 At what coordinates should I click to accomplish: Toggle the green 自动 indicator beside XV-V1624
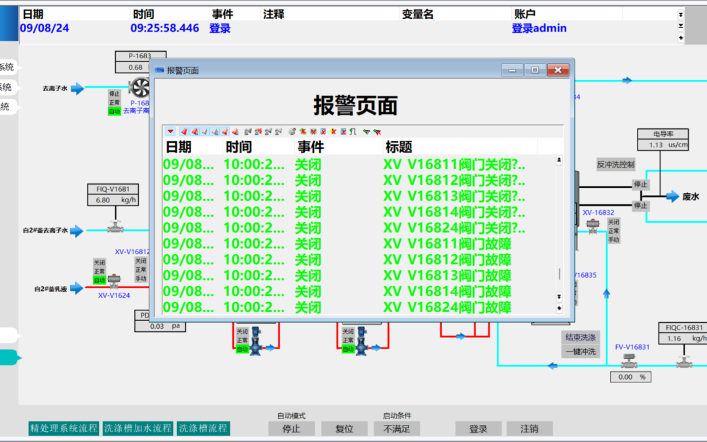coord(100,280)
